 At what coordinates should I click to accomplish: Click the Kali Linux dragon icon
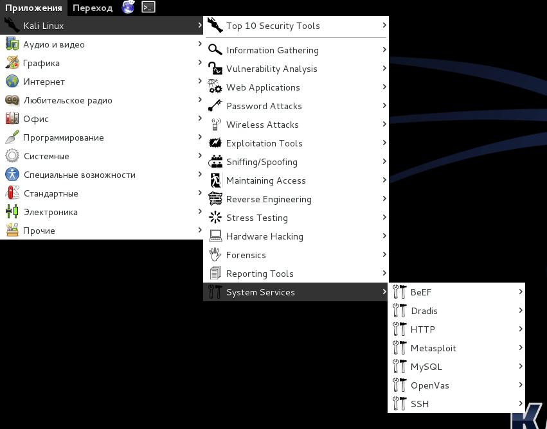point(12,26)
